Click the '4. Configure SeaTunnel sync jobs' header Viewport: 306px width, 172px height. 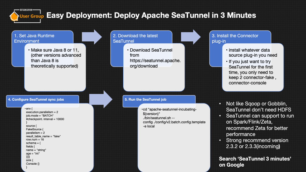tap(36, 99)
